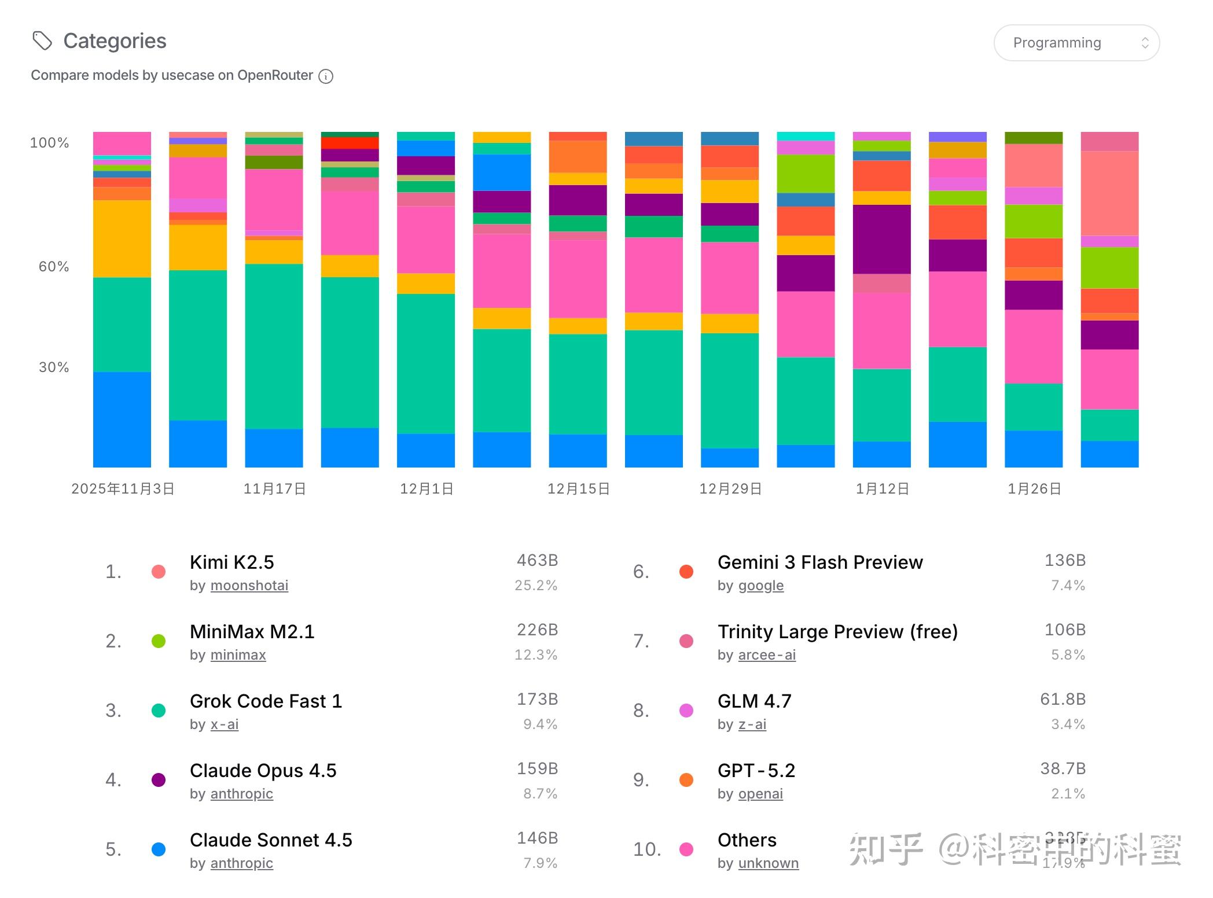Image resolution: width=1213 pixels, height=898 pixels.
Task: Open the minimax provider link
Action: tap(238, 655)
